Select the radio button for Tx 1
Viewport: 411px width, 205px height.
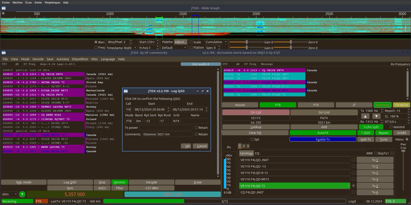(x=353, y=160)
